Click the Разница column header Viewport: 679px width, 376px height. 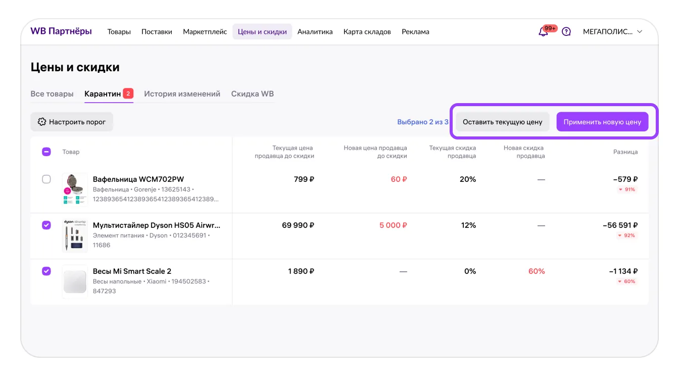tap(625, 152)
